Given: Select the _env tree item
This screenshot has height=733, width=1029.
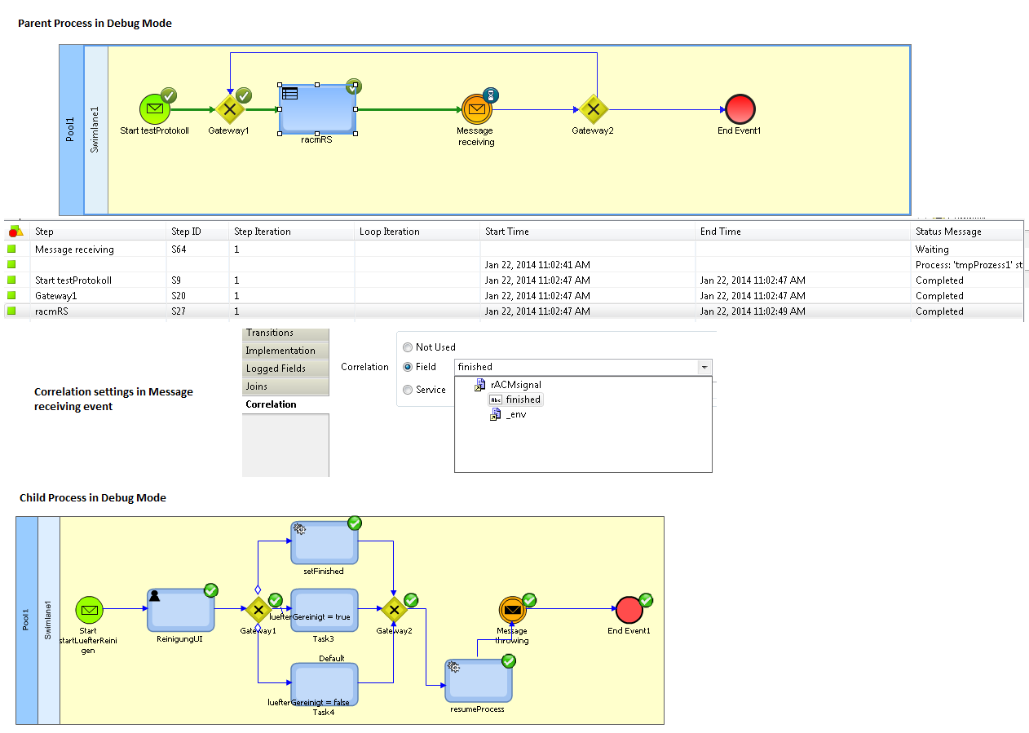Looking at the screenshot, I should pyautogui.click(x=515, y=415).
